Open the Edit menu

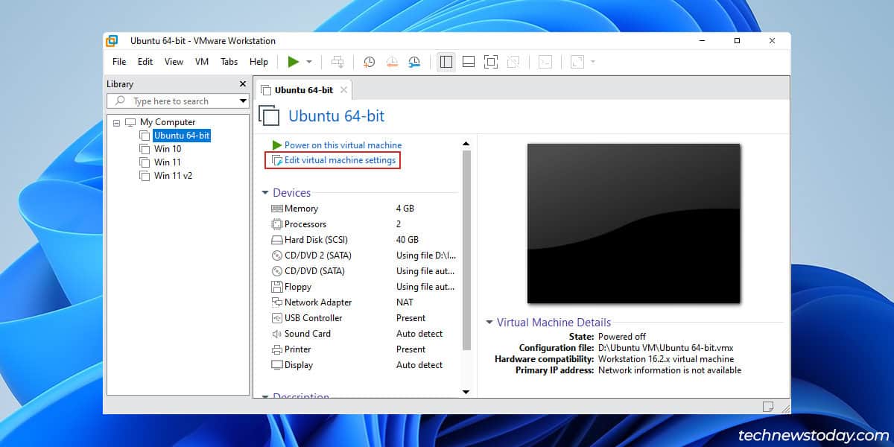click(145, 62)
